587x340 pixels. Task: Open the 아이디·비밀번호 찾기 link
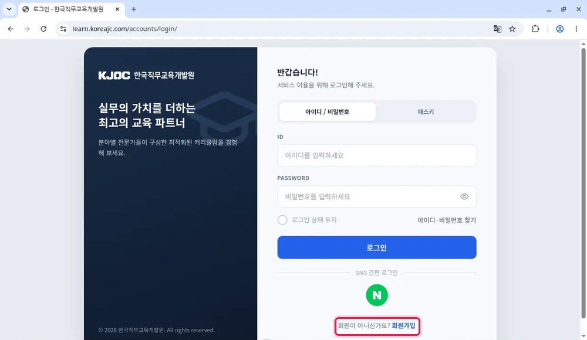(447, 220)
